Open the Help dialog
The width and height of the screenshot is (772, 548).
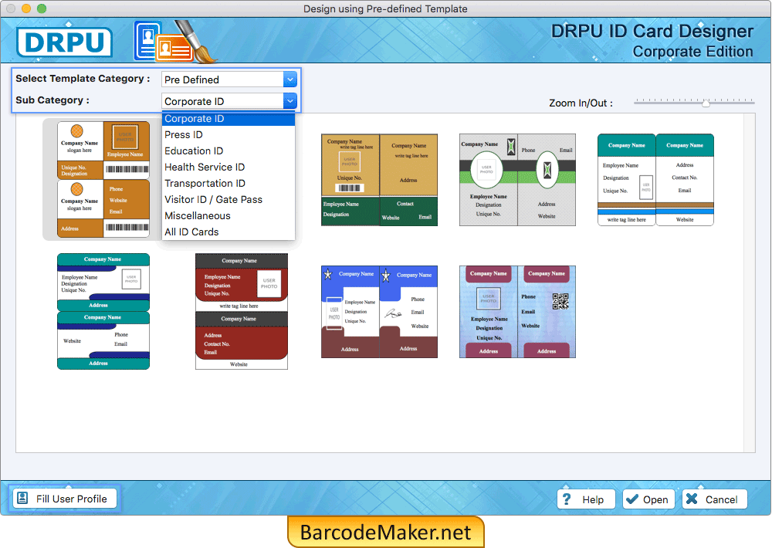tap(586, 499)
